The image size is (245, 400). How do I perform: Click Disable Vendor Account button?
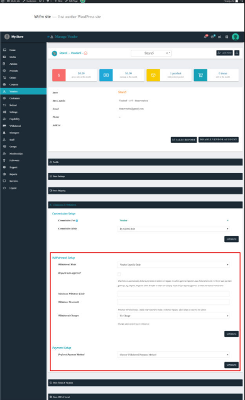[218, 140]
